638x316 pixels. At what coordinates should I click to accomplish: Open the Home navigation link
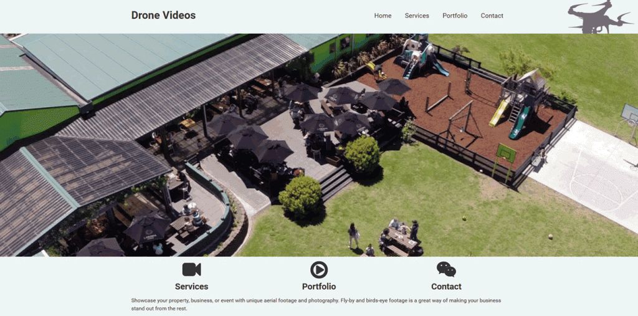[383, 16]
